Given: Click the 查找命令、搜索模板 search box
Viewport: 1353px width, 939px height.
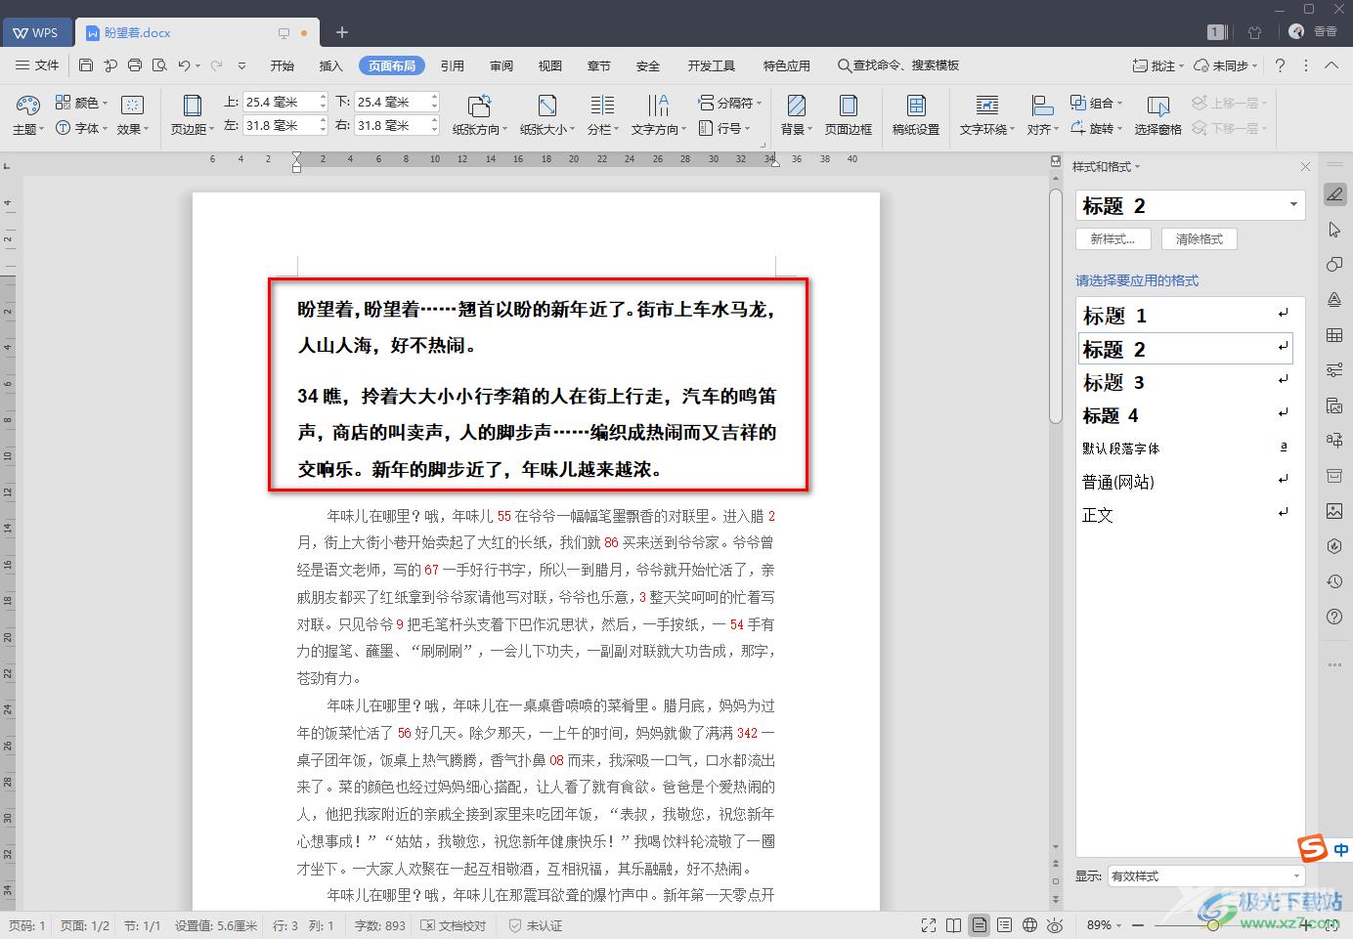Looking at the screenshot, I should 898,65.
